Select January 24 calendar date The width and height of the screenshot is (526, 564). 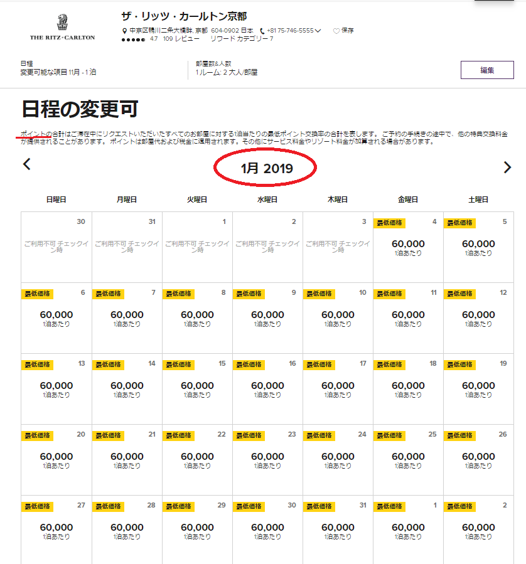338,460
